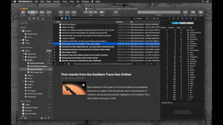Open inspector annotations bubble icon
The width and height of the screenshot is (223, 125).
click(174, 18)
